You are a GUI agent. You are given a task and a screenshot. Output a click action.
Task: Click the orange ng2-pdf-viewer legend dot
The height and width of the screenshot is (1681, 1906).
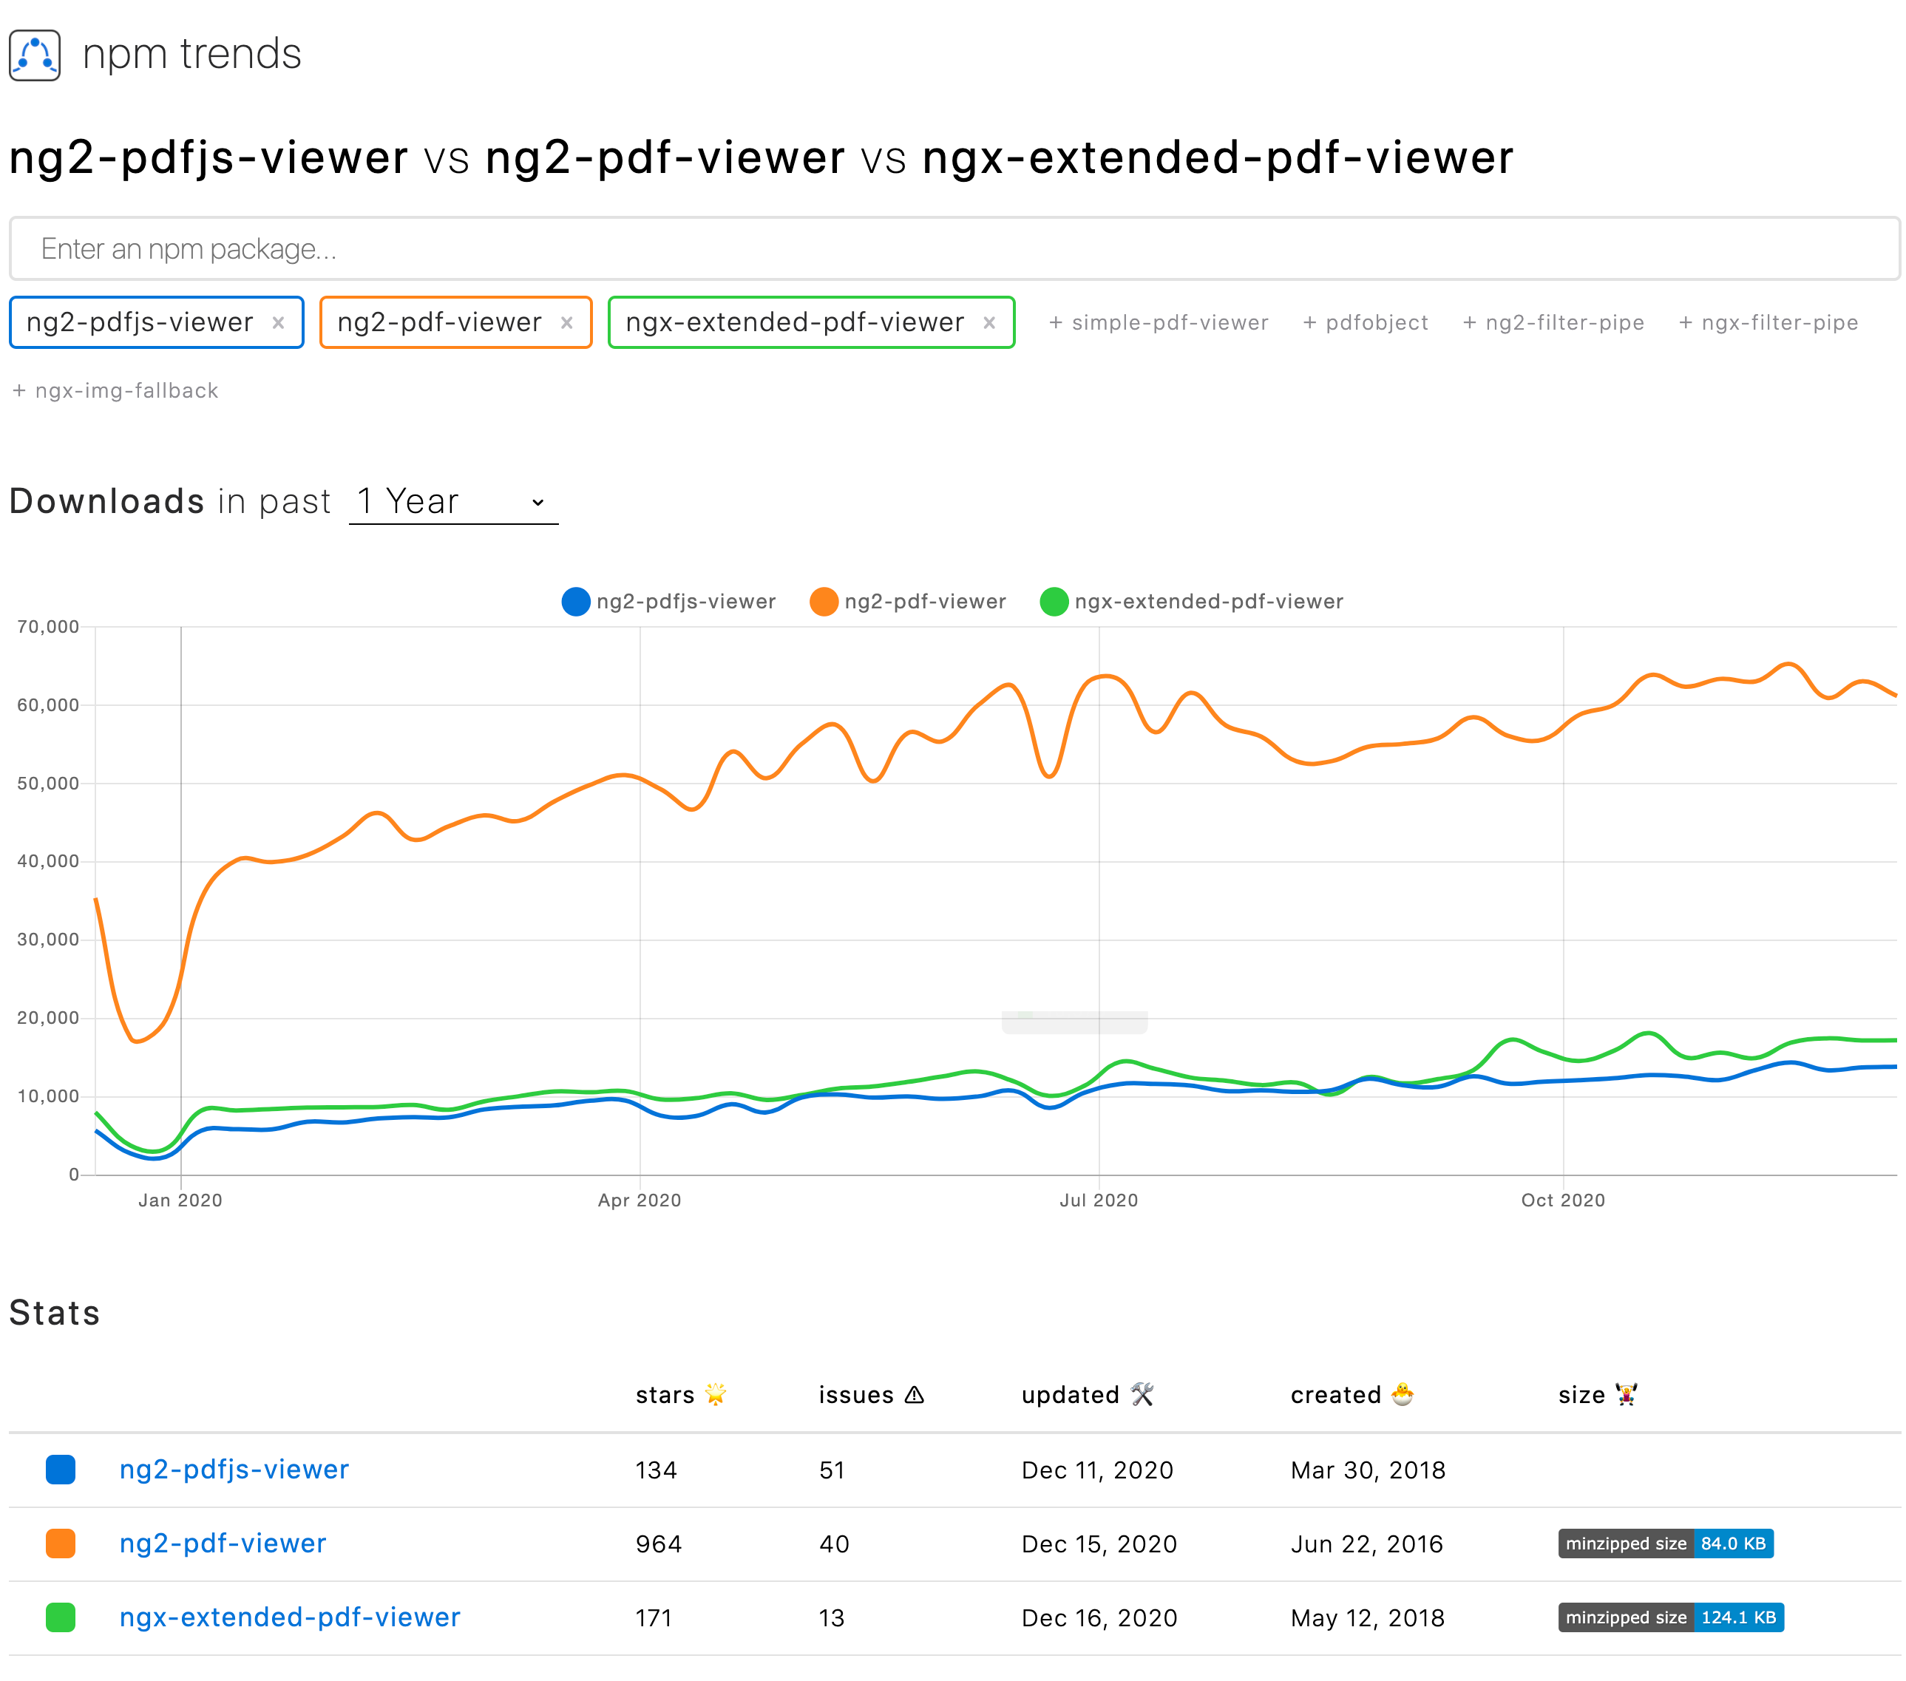824,601
